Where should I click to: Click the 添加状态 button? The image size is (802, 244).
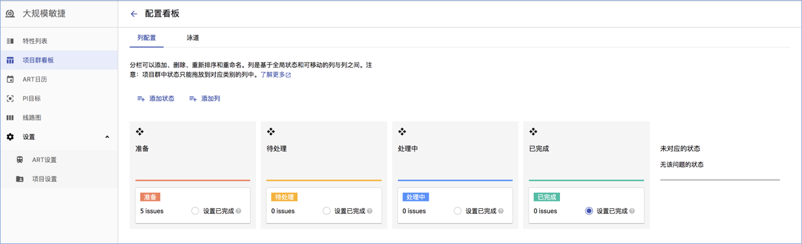pos(156,99)
